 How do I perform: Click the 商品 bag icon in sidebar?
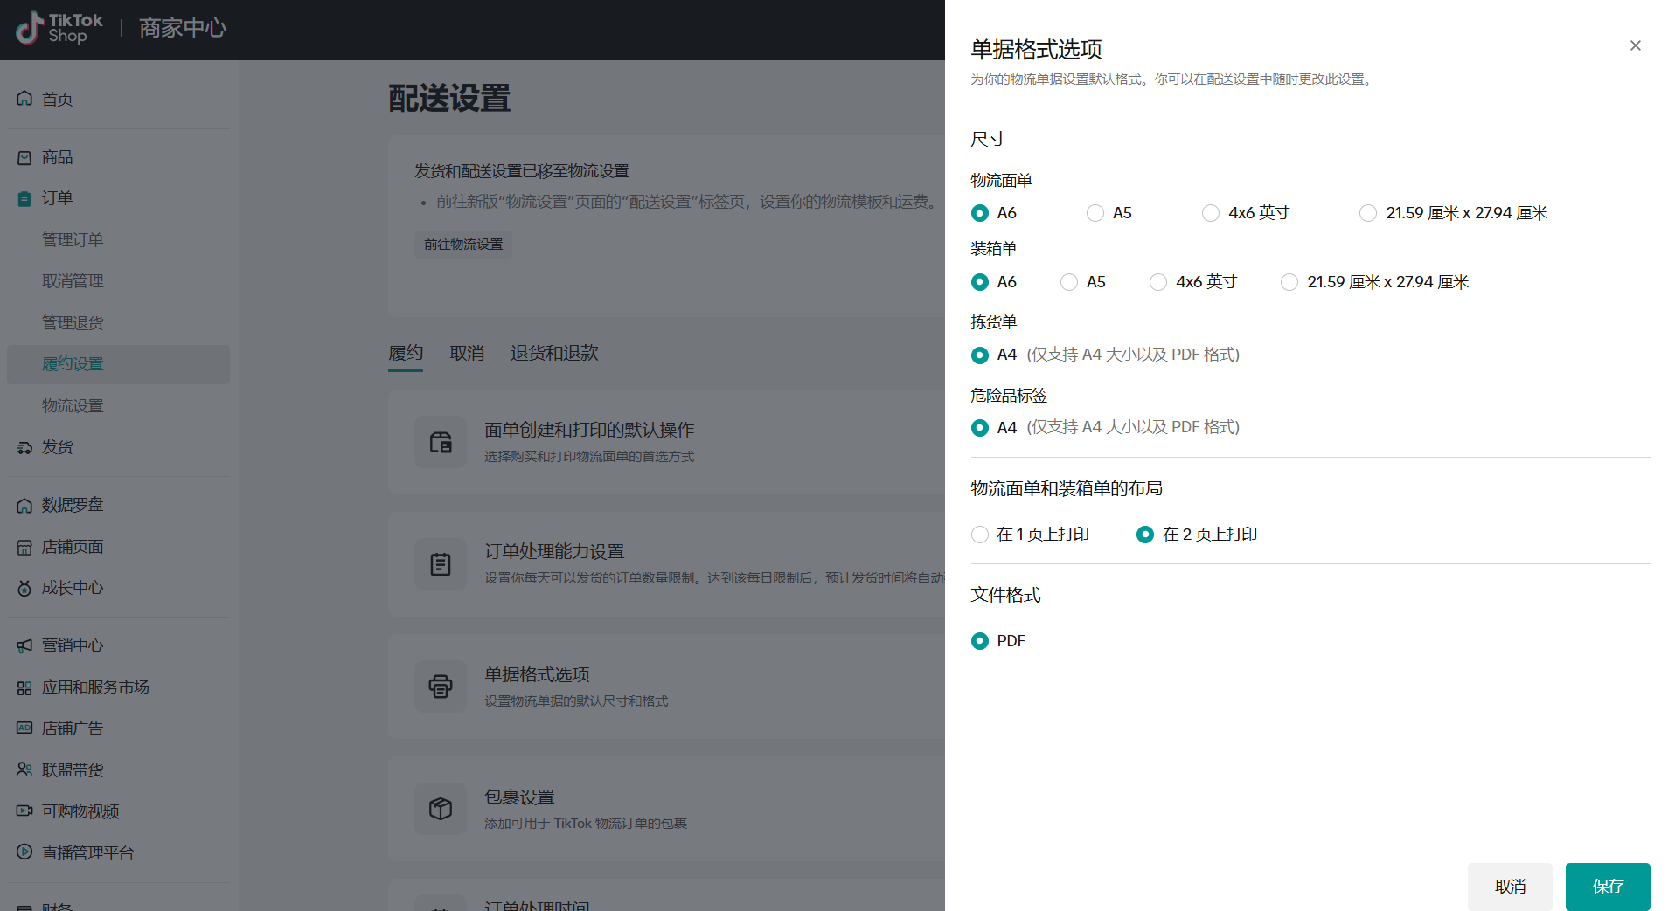pyautogui.click(x=24, y=158)
